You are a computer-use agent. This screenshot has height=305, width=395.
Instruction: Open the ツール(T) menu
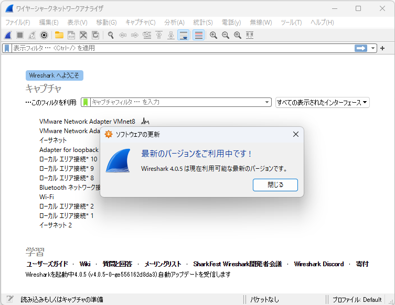[291, 23]
